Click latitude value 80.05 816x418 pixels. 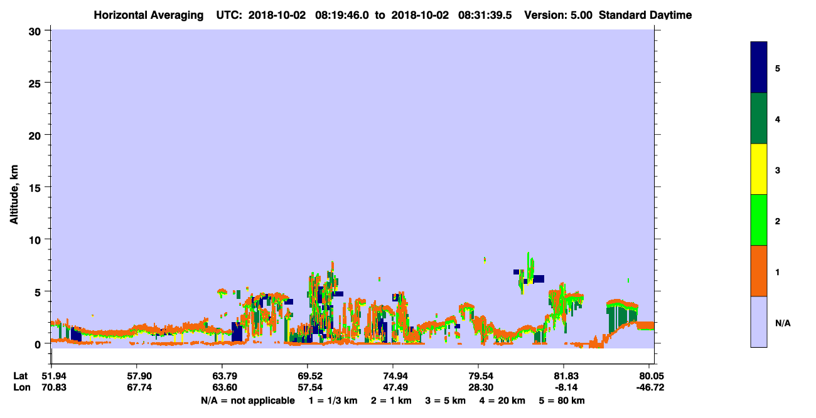[652, 376]
